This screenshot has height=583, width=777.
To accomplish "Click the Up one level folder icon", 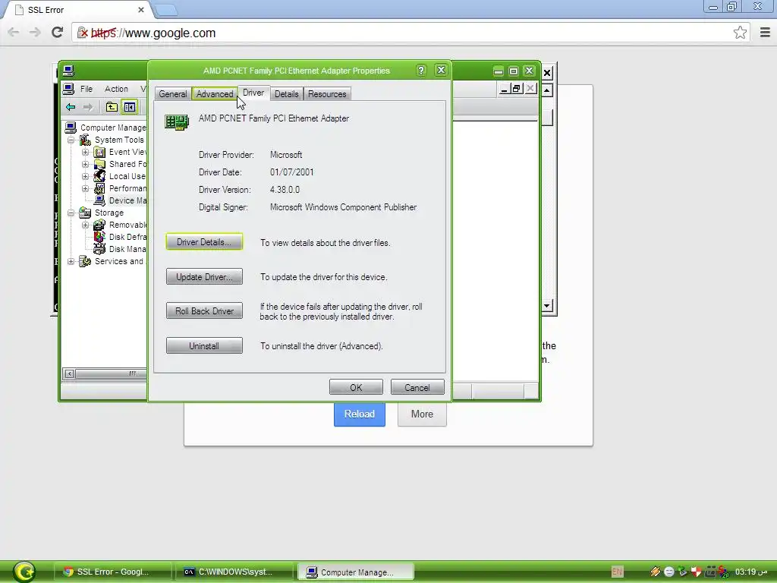I will click(x=112, y=107).
